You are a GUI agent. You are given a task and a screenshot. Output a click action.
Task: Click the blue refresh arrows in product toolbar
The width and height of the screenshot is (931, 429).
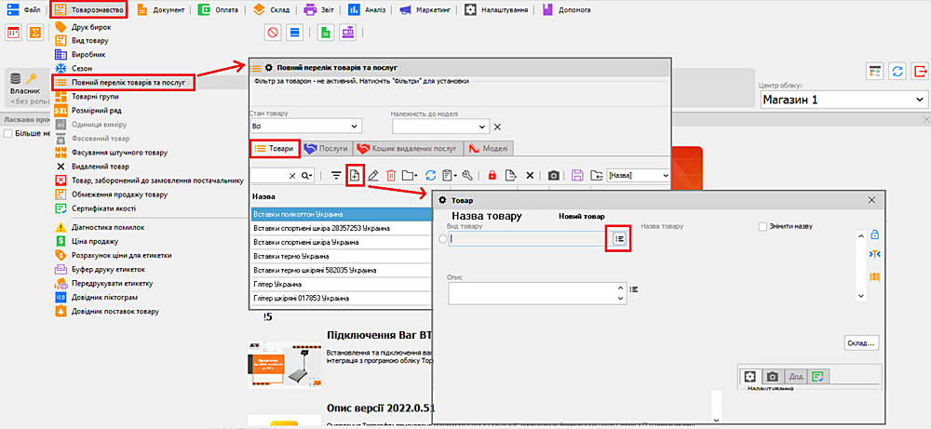(x=430, y=175)
